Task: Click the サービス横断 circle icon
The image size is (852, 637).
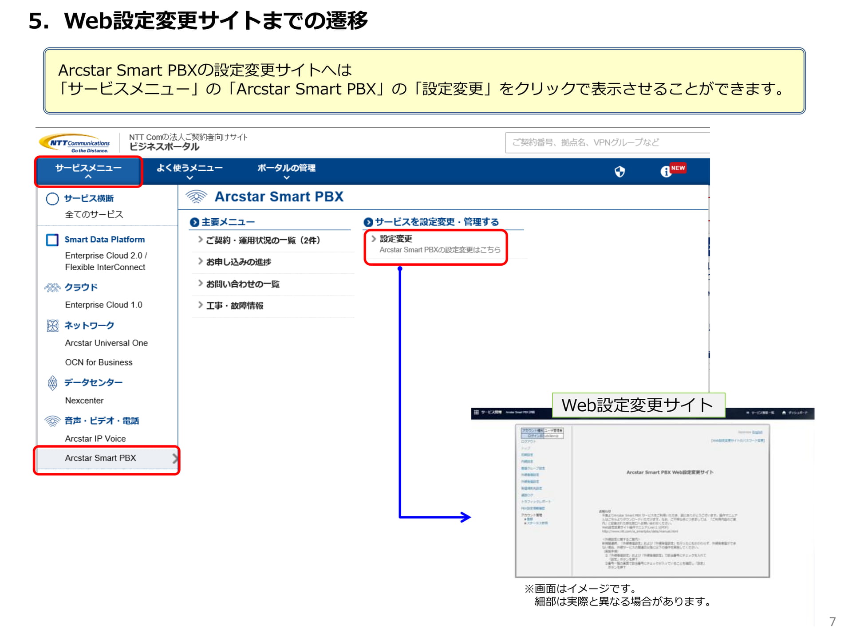Action: tap(52, 199)
